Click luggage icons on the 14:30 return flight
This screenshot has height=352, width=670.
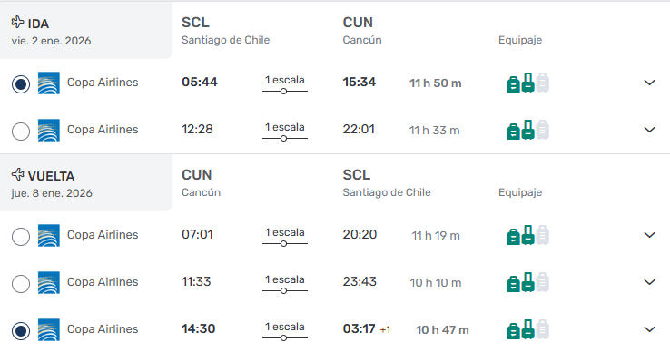(x=527, y=330)
